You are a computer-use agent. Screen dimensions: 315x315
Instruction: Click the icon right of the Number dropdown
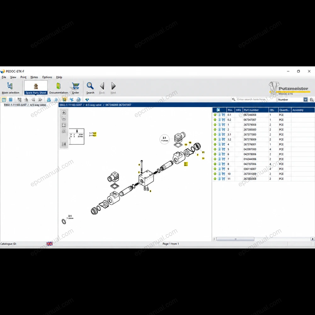(x=312, y=100)
